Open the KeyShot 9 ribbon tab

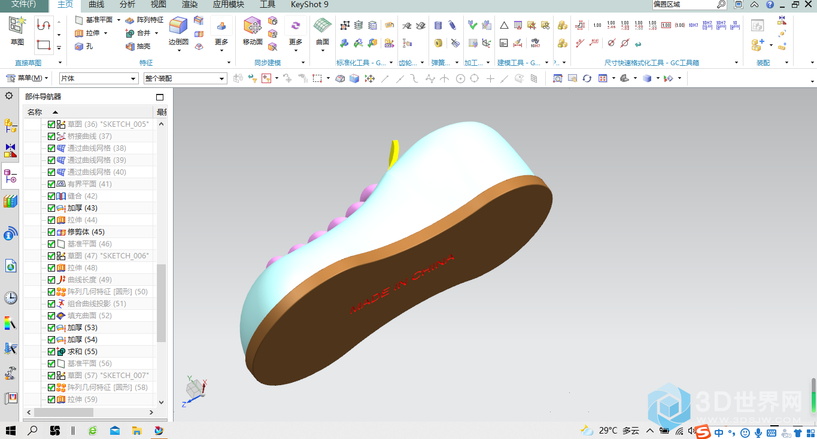click(309, 5)
